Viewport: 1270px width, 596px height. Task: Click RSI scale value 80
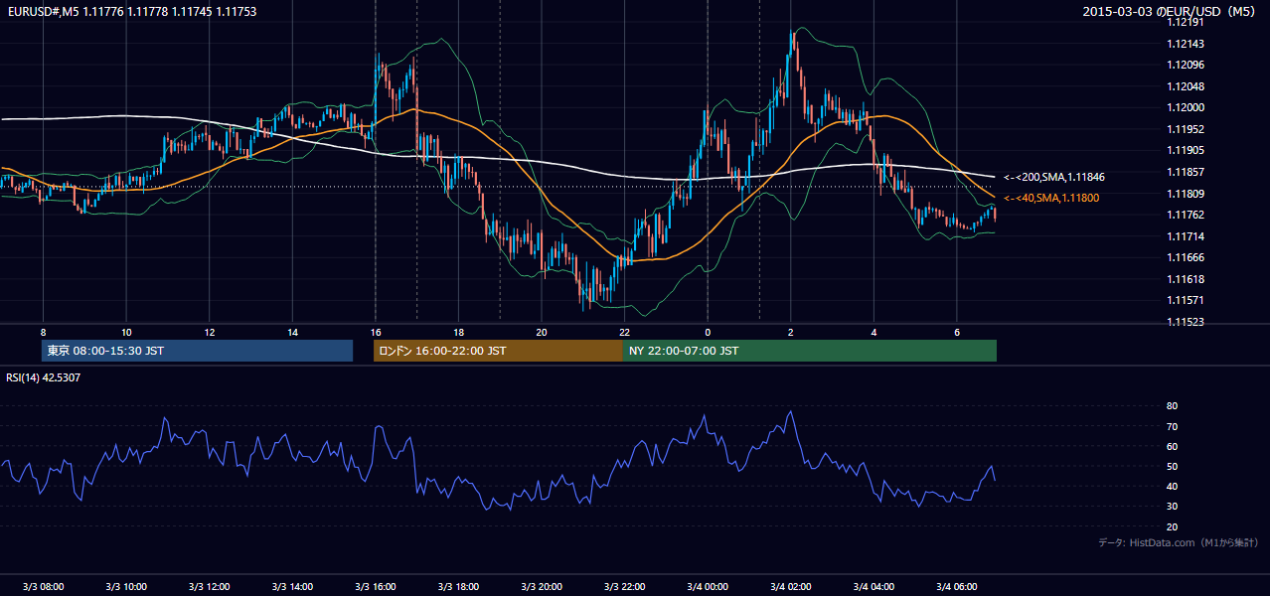pyautogui.click(x=1172, y=406)
